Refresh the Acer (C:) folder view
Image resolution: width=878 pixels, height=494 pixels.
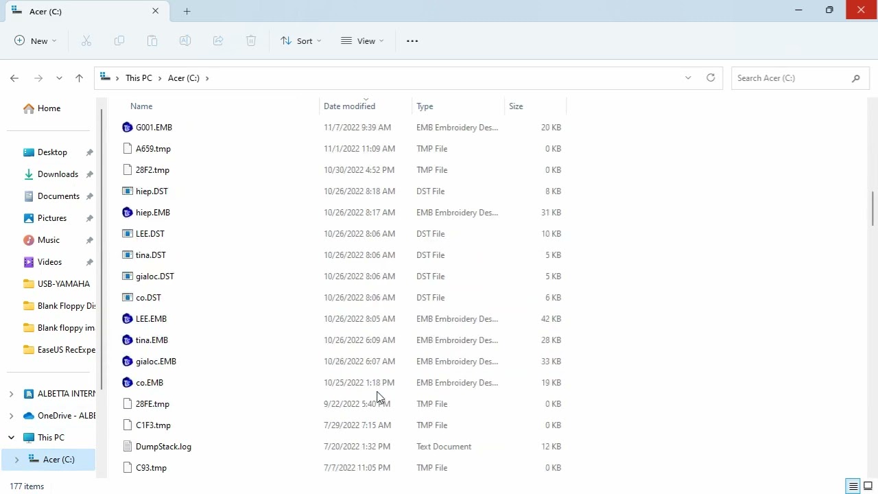coord(711,78)
